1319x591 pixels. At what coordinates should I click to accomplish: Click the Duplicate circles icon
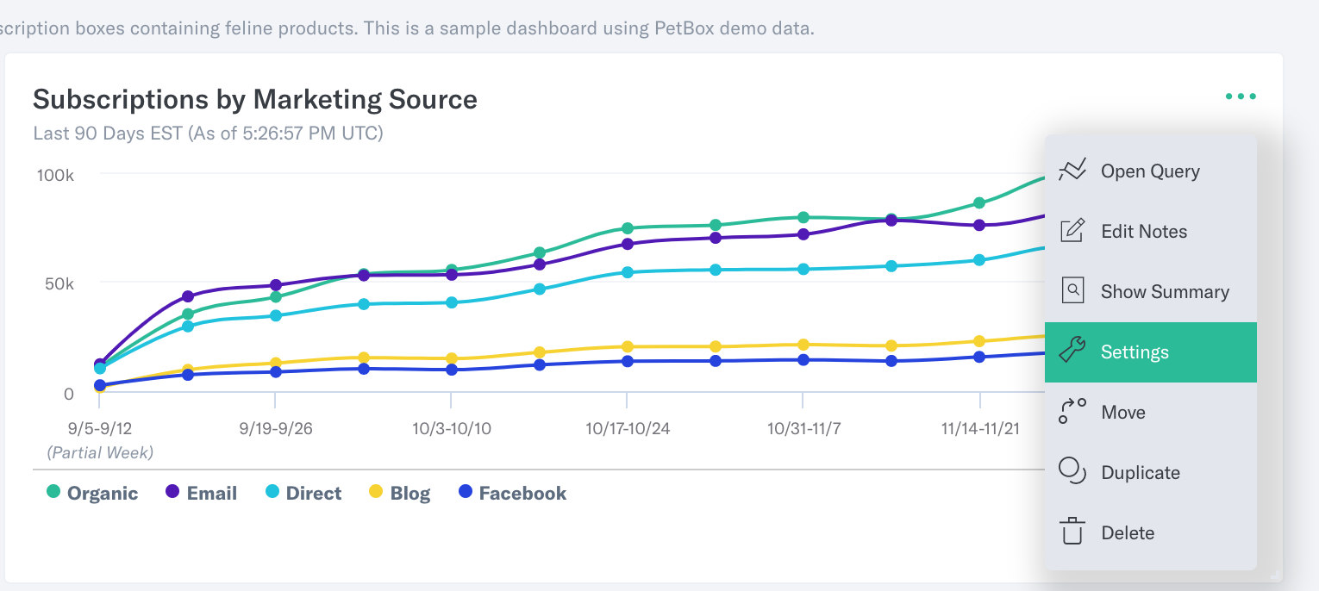tap(1072, 472)
